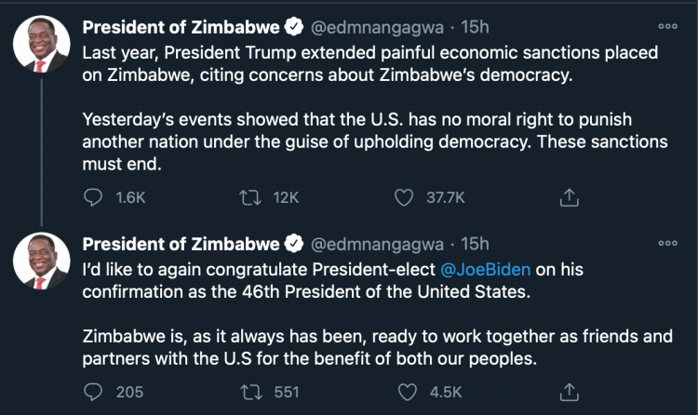Open more options on first tweet
Screen dimensions: 698x415
click(667, 26)
